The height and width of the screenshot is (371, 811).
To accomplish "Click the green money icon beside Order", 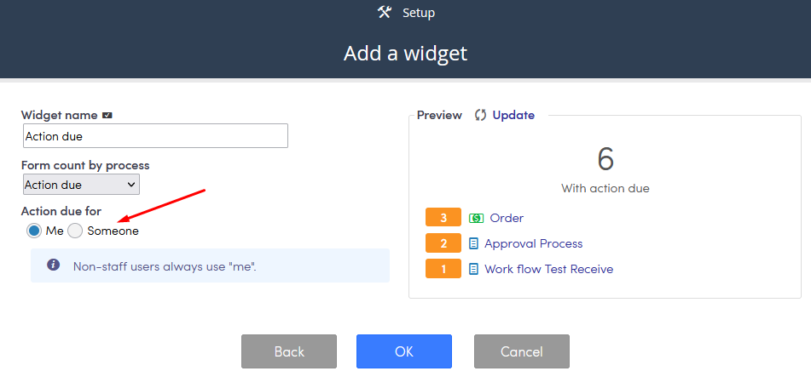I will coord(476,219).
